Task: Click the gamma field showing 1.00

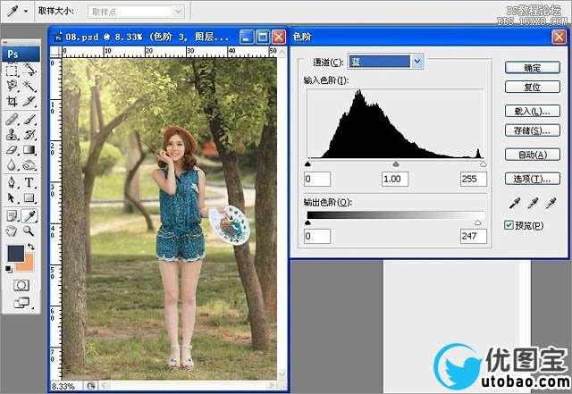Action: (395, 179)
